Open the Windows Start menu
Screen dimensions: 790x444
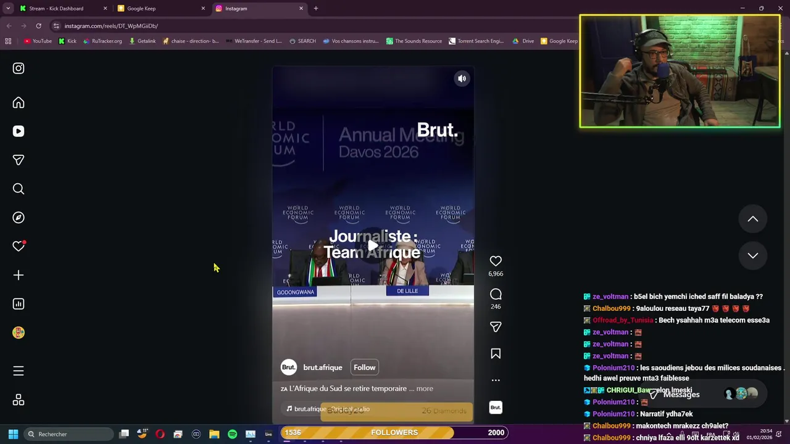point(13,434)
